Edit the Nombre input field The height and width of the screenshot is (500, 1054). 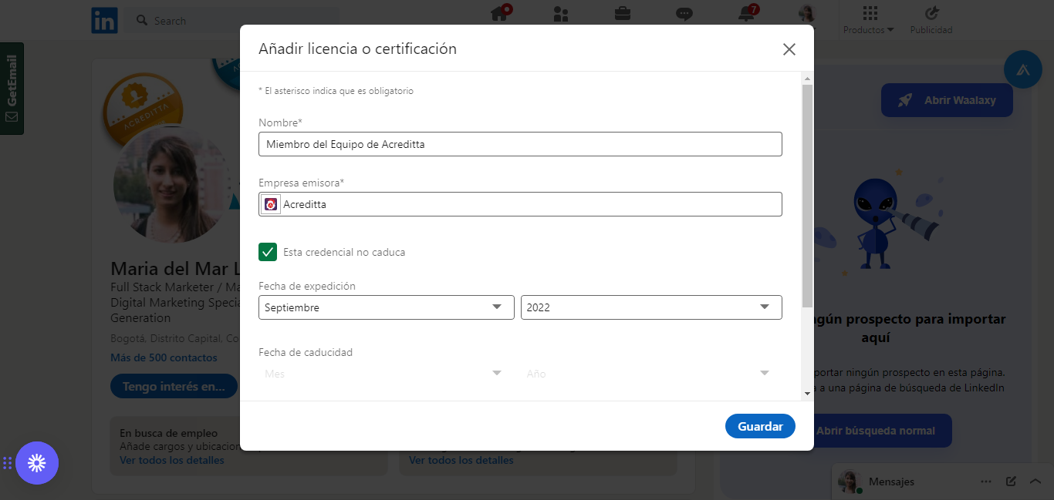[520, 144]
